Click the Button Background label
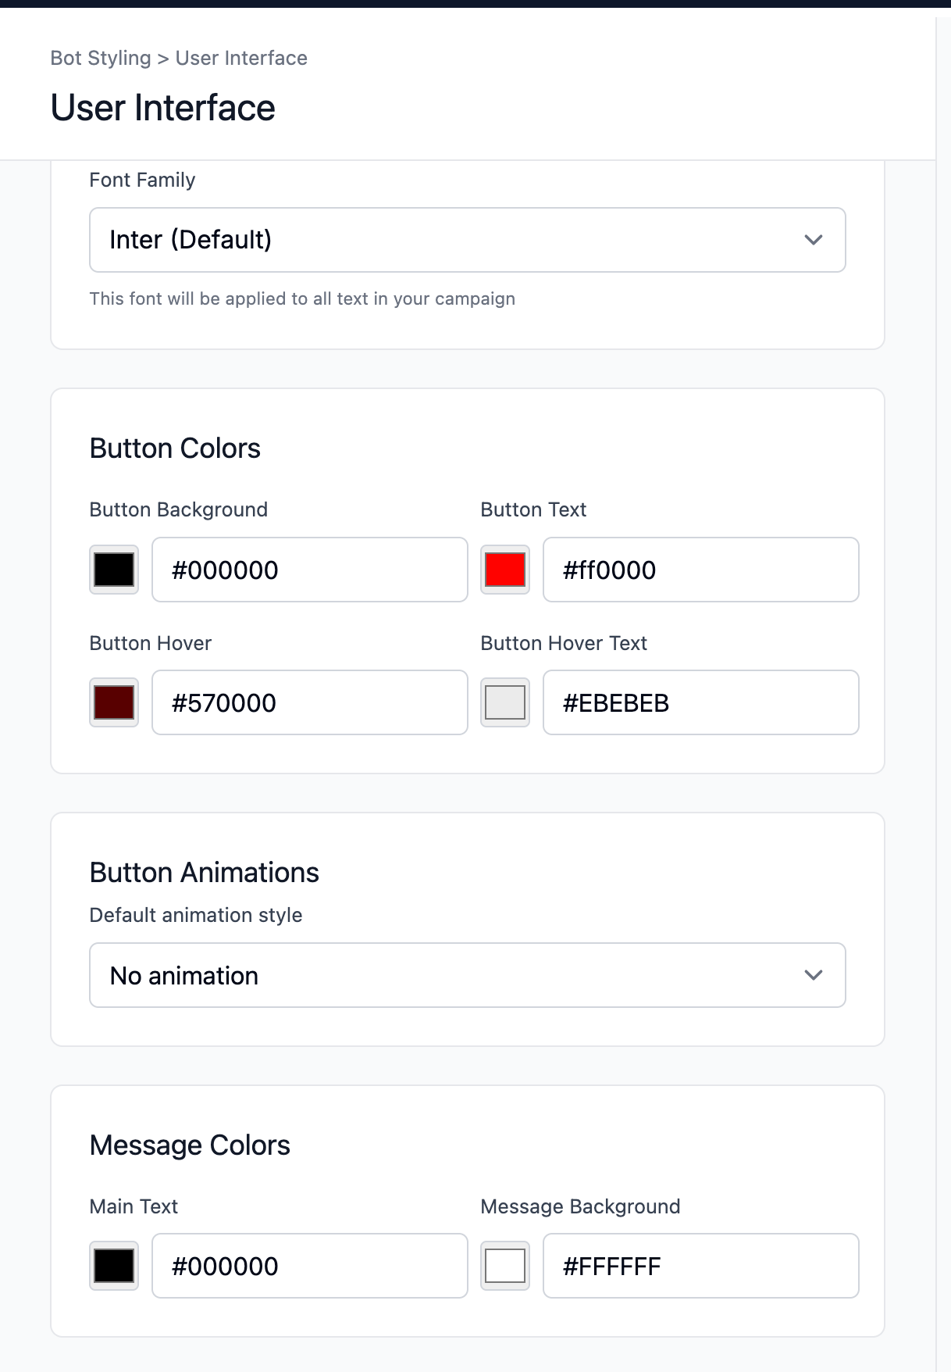Image resolution: width=951 pixels, height=1372 pixels. pos(179,509)
